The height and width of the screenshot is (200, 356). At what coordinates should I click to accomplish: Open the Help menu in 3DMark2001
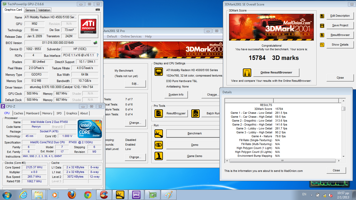(148, 36)
